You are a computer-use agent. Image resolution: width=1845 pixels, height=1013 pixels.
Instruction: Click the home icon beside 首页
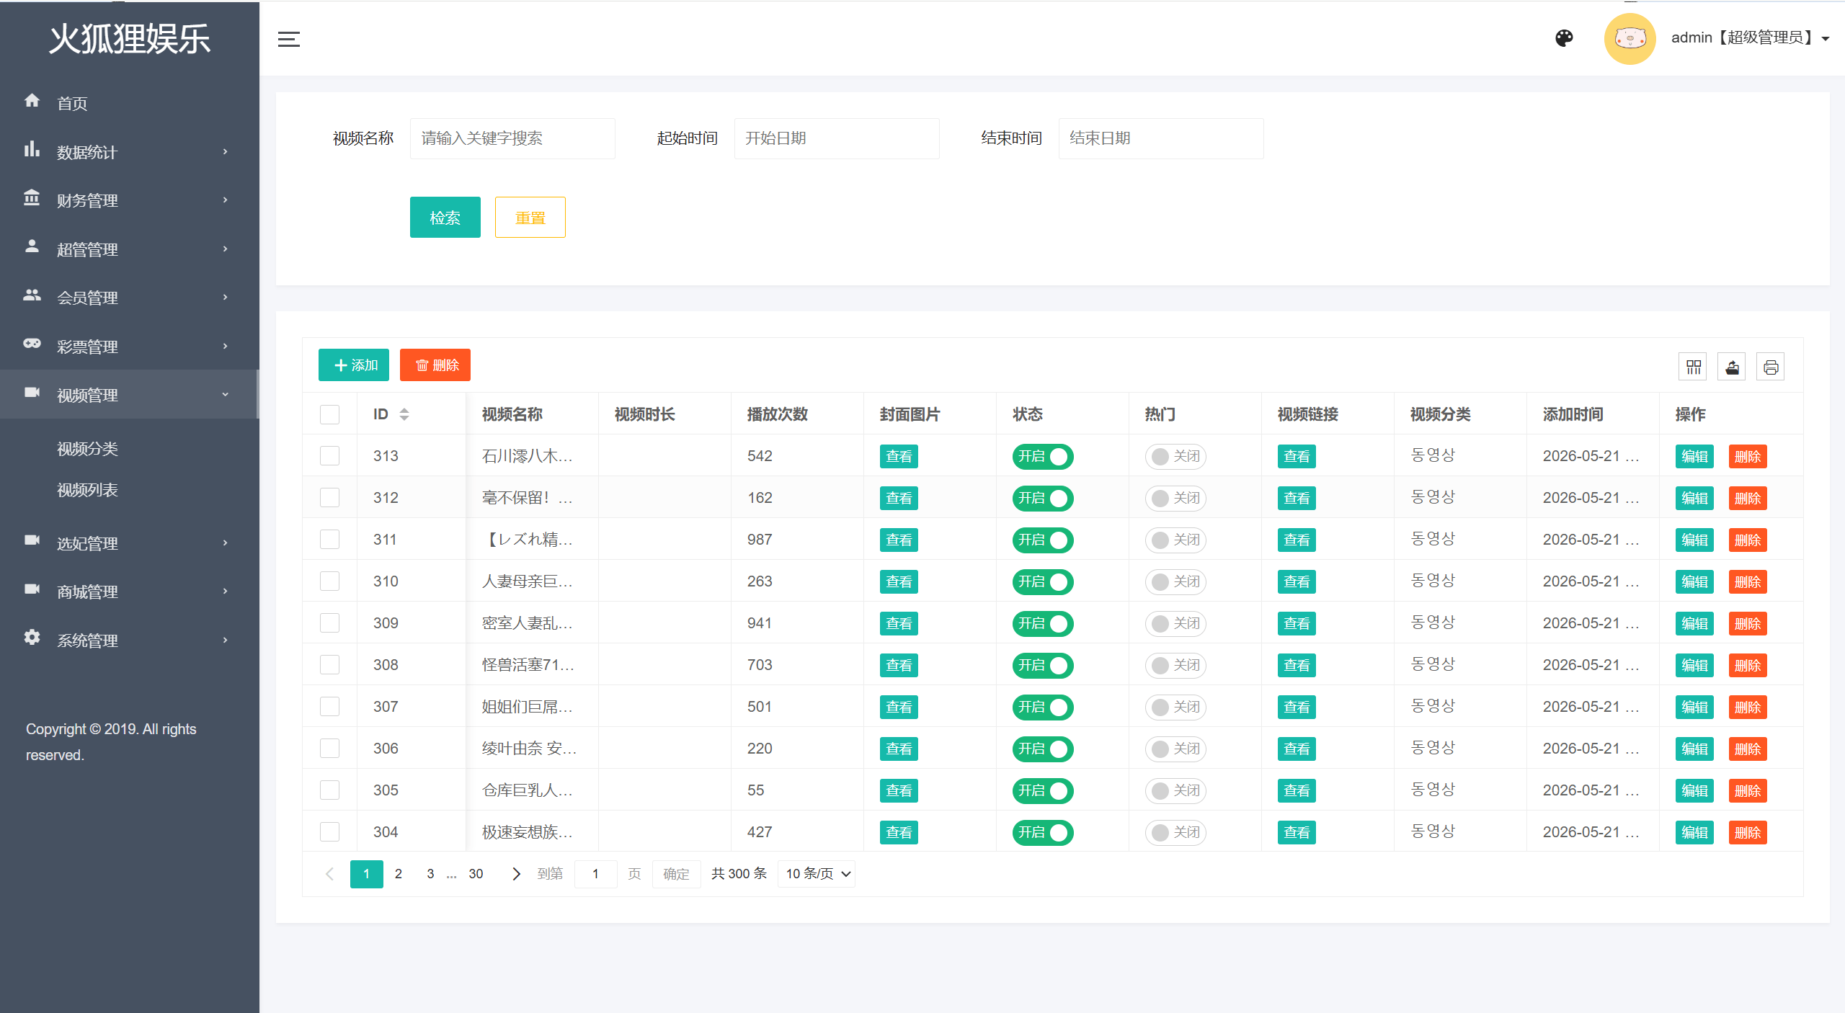[32, 101]
